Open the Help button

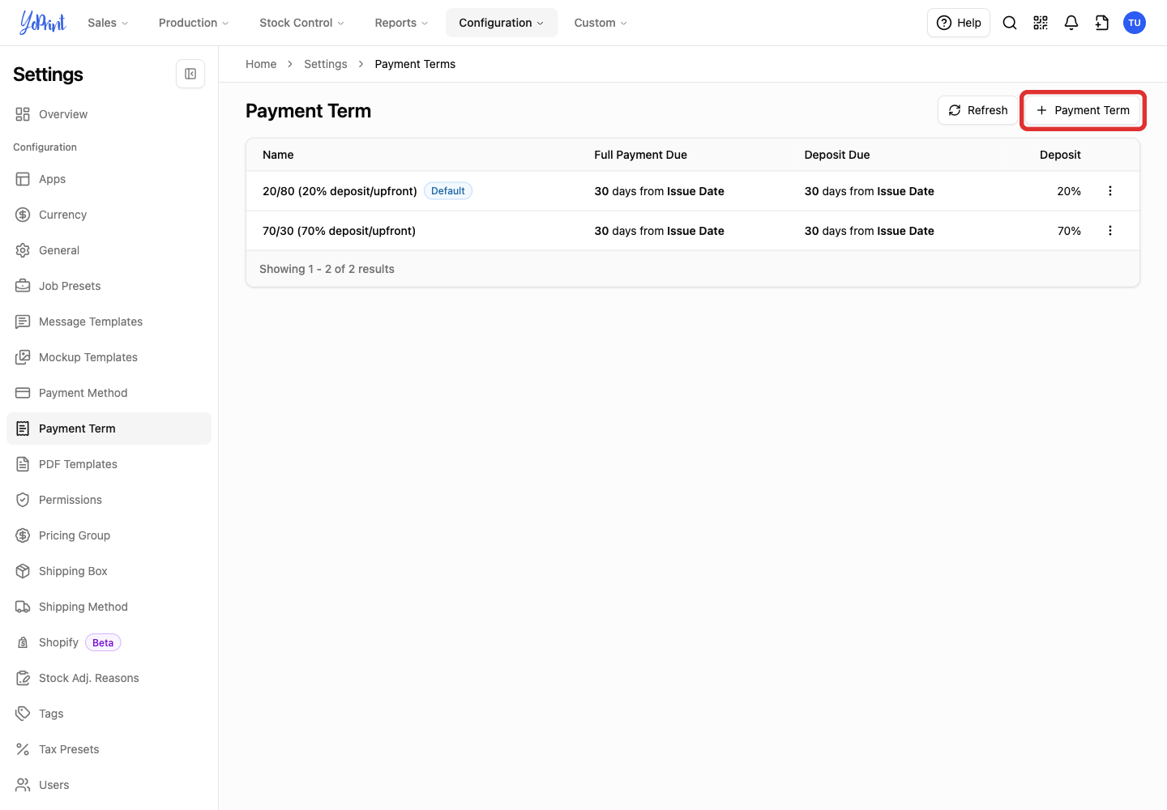[959, 23]
